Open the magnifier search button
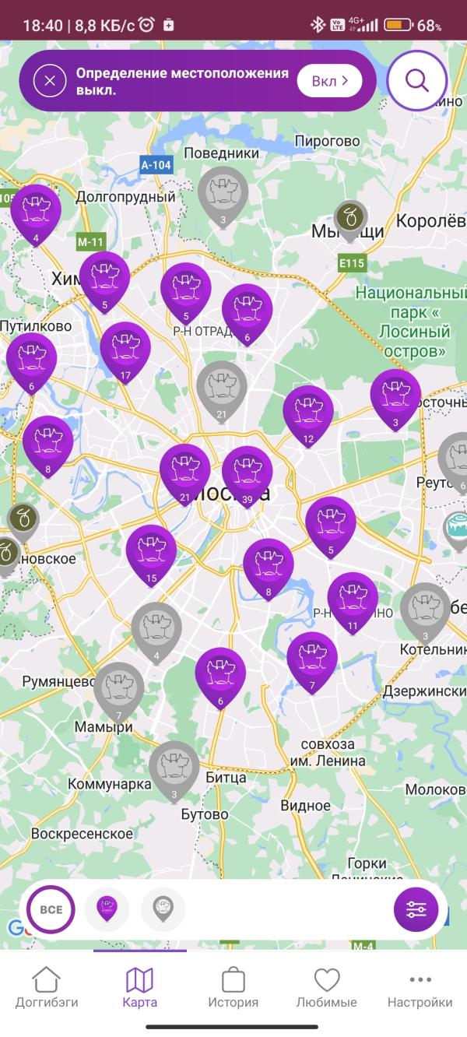Viewport: 467px width, 1037px height. coord(417,81)
